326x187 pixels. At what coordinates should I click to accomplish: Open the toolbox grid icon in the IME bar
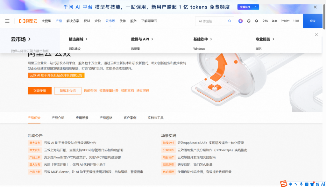pyautogui.click(x=317, y=184)
